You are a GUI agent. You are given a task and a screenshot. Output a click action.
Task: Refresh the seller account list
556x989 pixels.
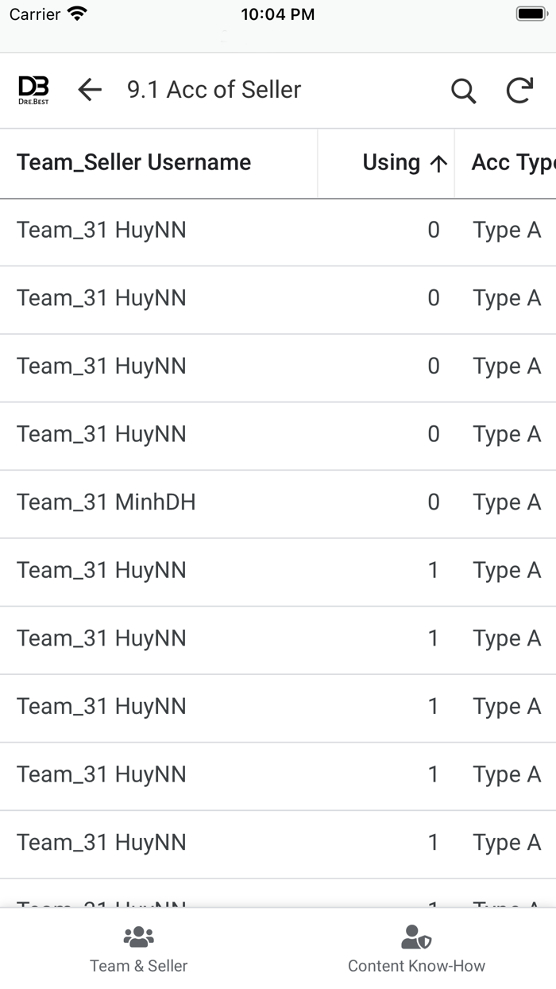pyautogui.click(x=519, y=91)
